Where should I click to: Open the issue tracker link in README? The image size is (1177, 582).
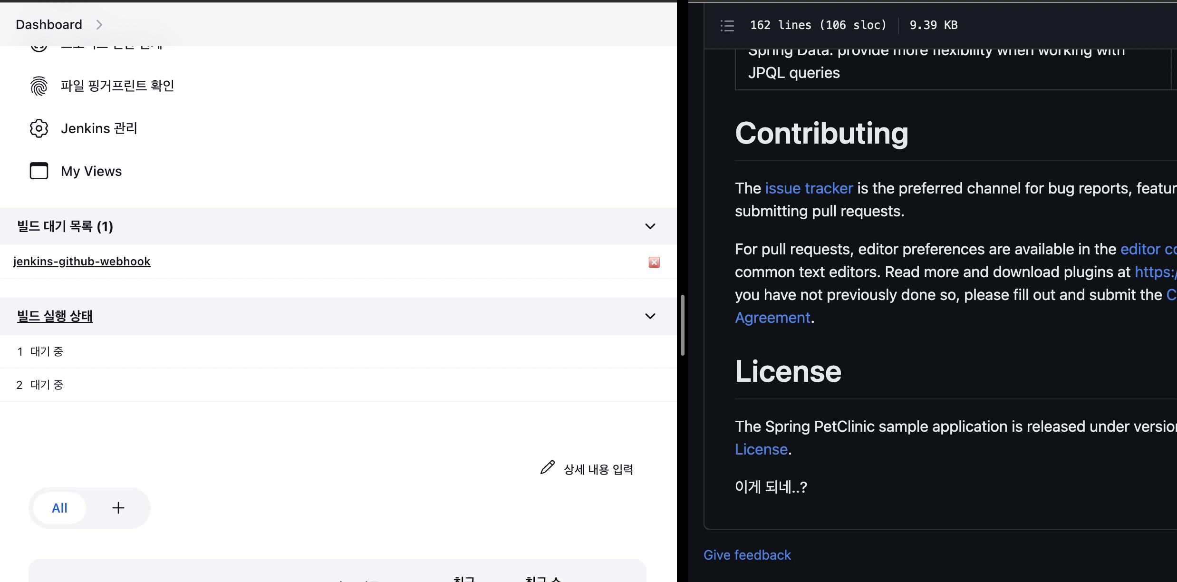809,188
